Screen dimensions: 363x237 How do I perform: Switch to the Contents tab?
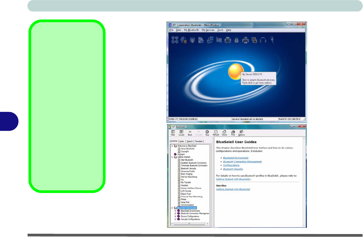pyautogui.click(x=173, y=141)
